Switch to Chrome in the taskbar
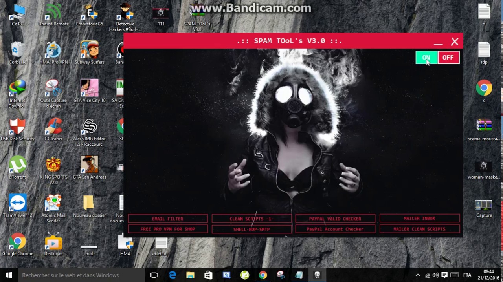The height and width of the screenshot is (282, 503). click(x=263, y=275)
